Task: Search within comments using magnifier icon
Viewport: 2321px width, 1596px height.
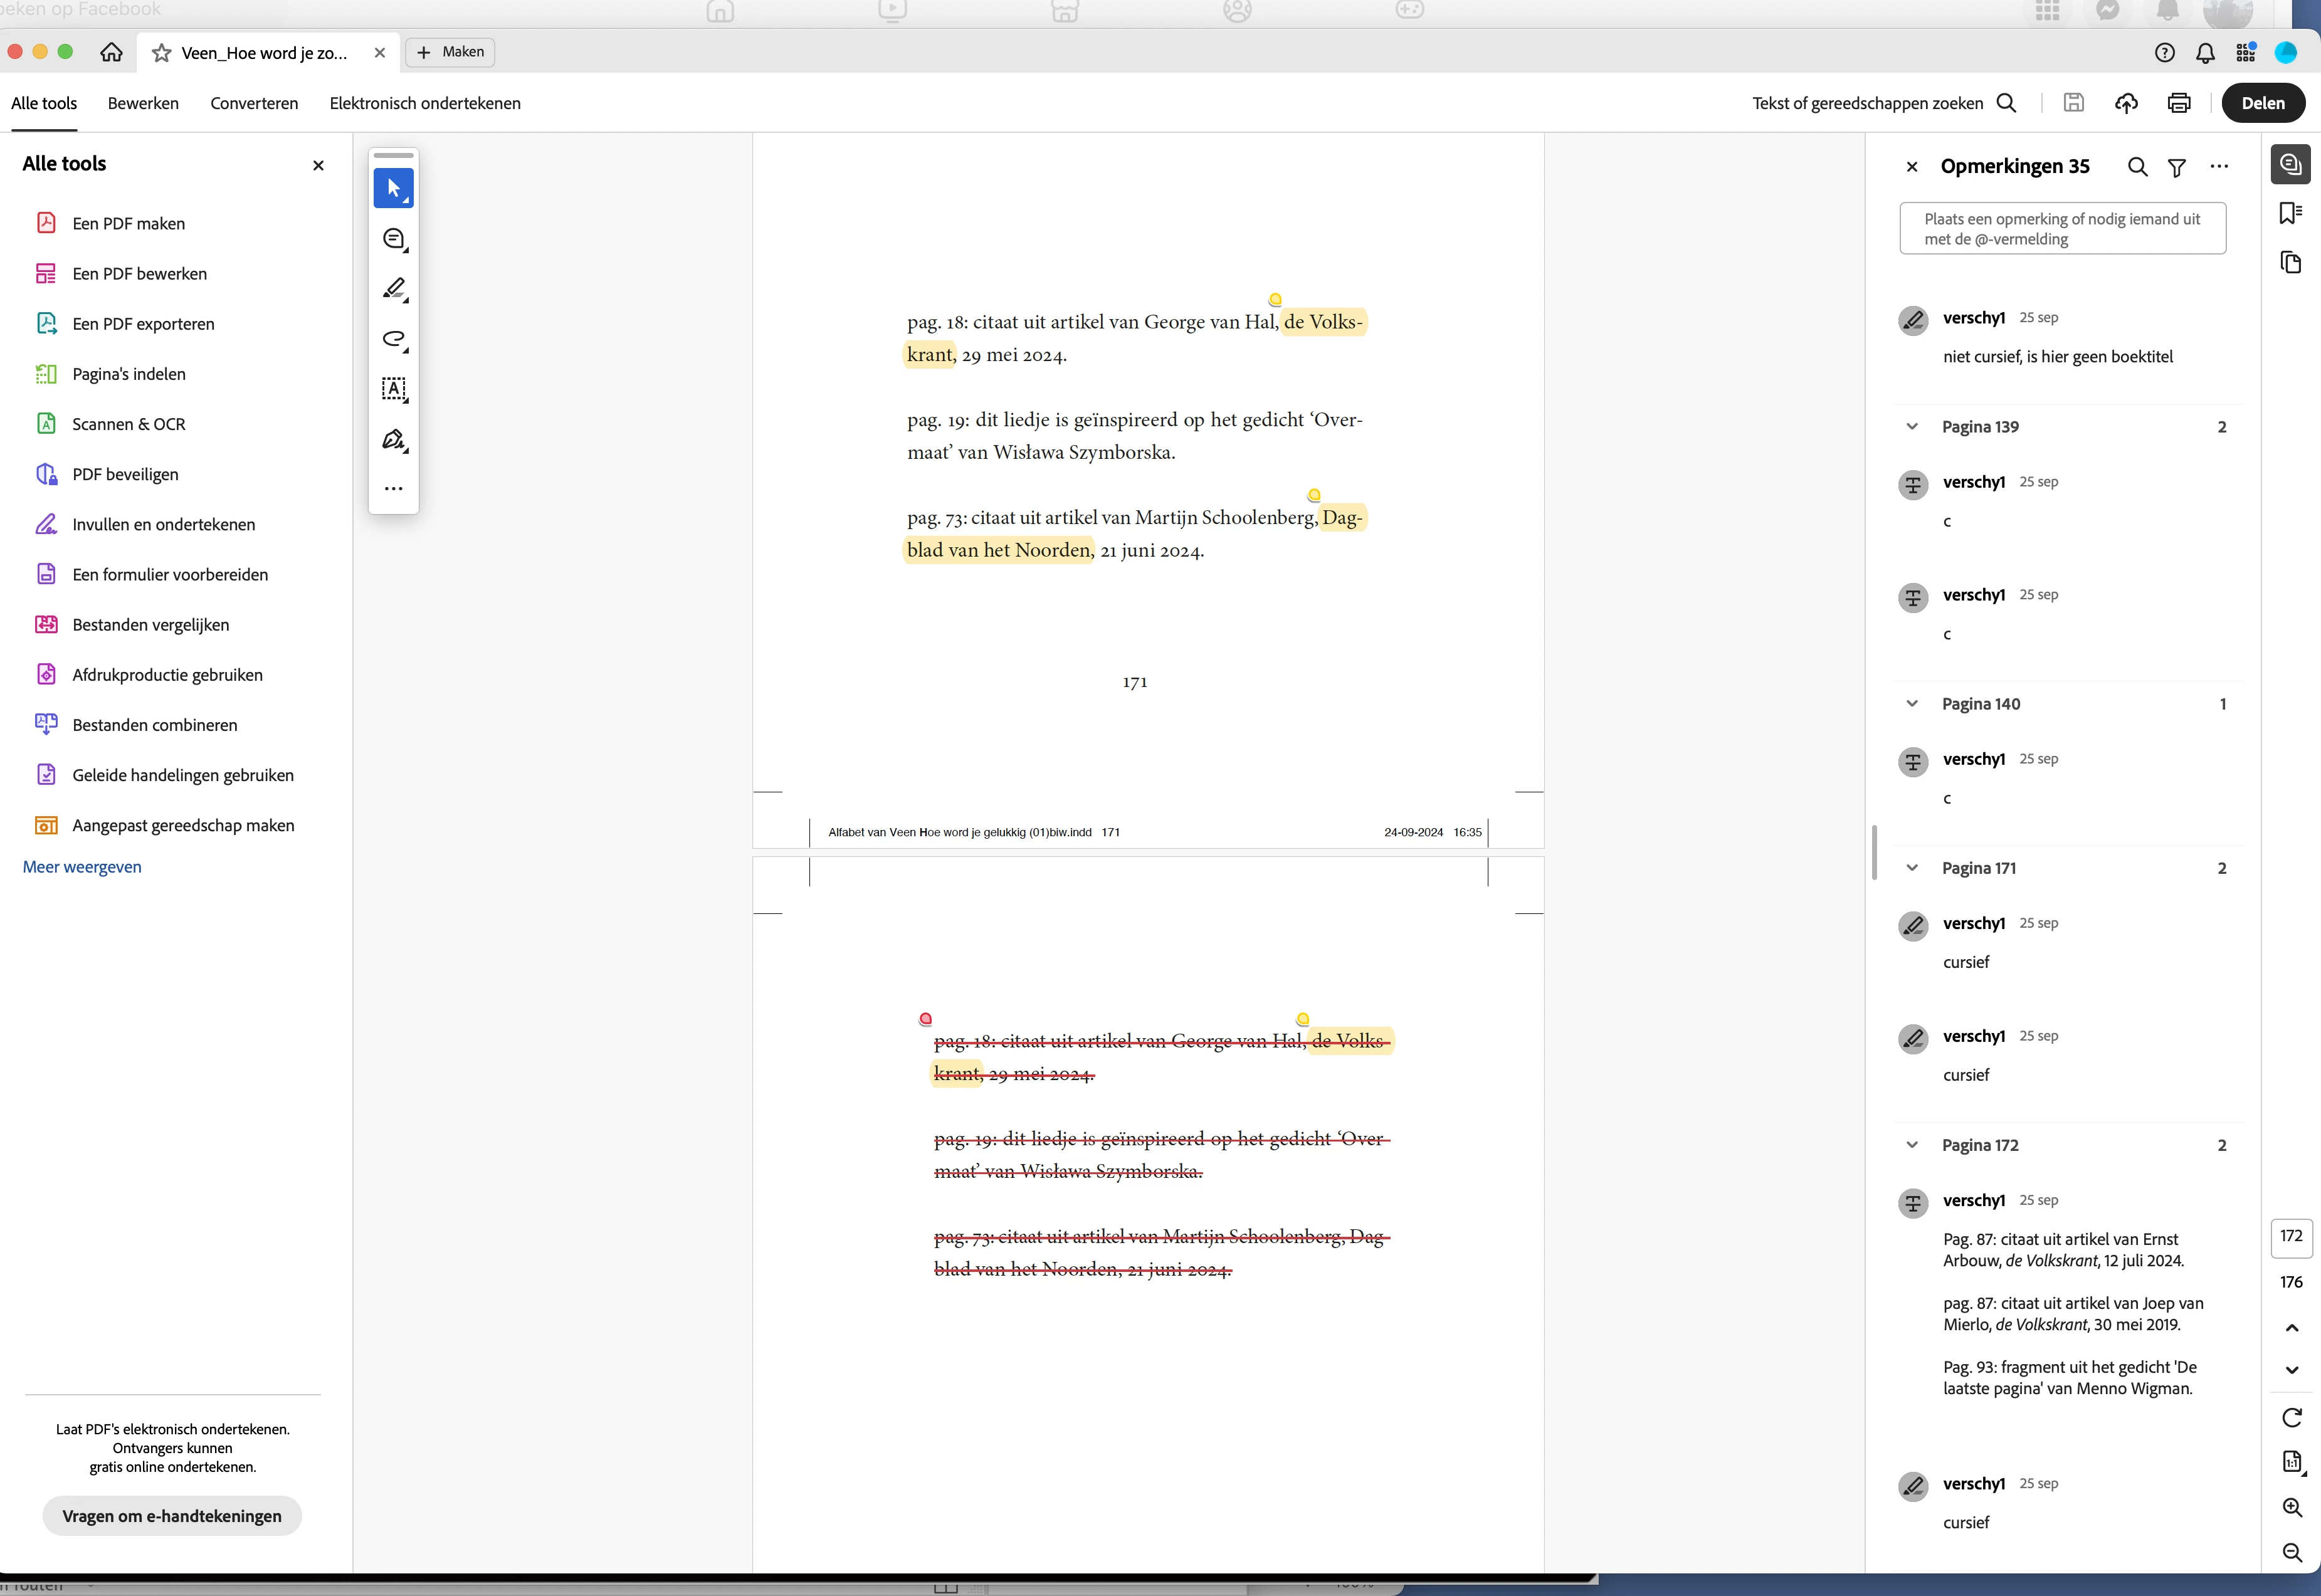Action: (x=2137, y=167)
